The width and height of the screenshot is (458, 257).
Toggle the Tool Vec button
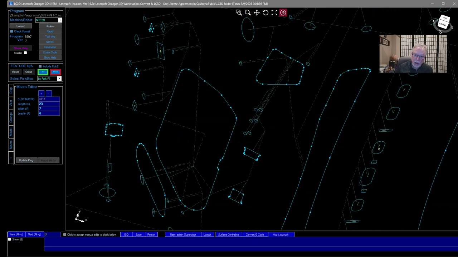tap(50, 37)
